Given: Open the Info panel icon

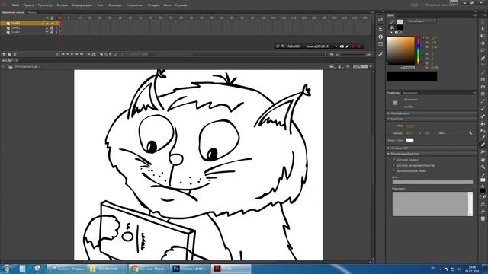Looking at the screenshot, I should (x=380, y=37).
